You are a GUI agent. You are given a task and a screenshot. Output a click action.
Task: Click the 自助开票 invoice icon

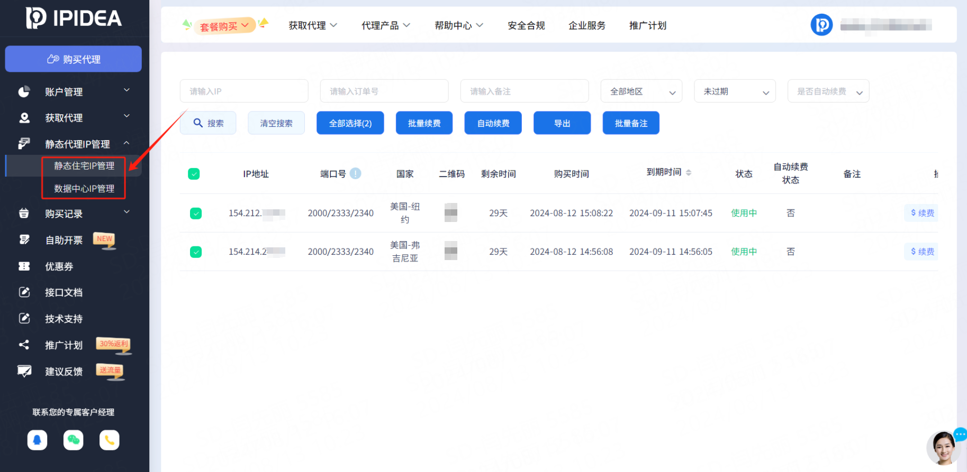pos(24,239)
